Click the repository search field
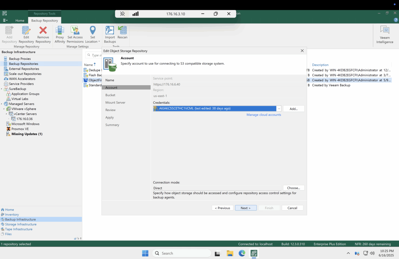 coord(94,55)
